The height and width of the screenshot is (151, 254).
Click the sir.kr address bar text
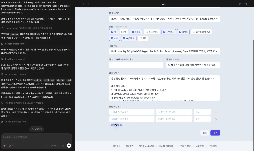pos(164,4)
